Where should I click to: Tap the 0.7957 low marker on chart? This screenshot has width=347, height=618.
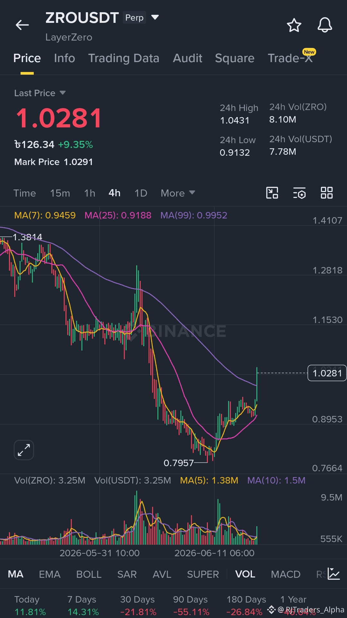click(x=179, y=463)
